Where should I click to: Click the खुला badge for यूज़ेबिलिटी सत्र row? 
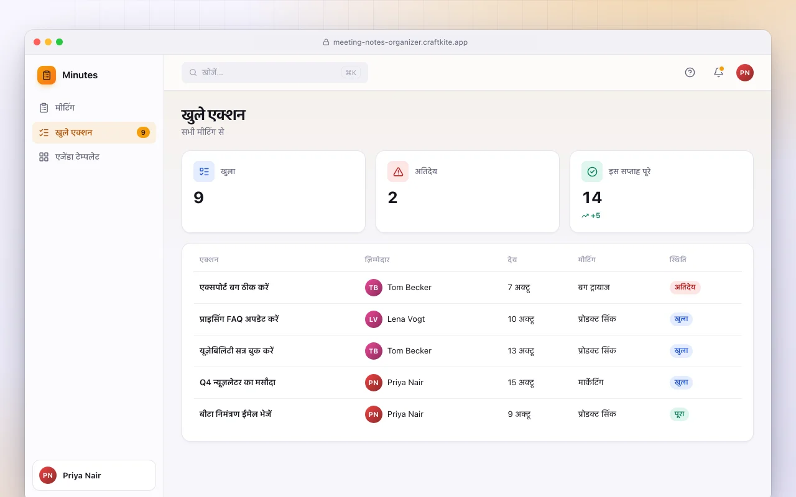681,351
